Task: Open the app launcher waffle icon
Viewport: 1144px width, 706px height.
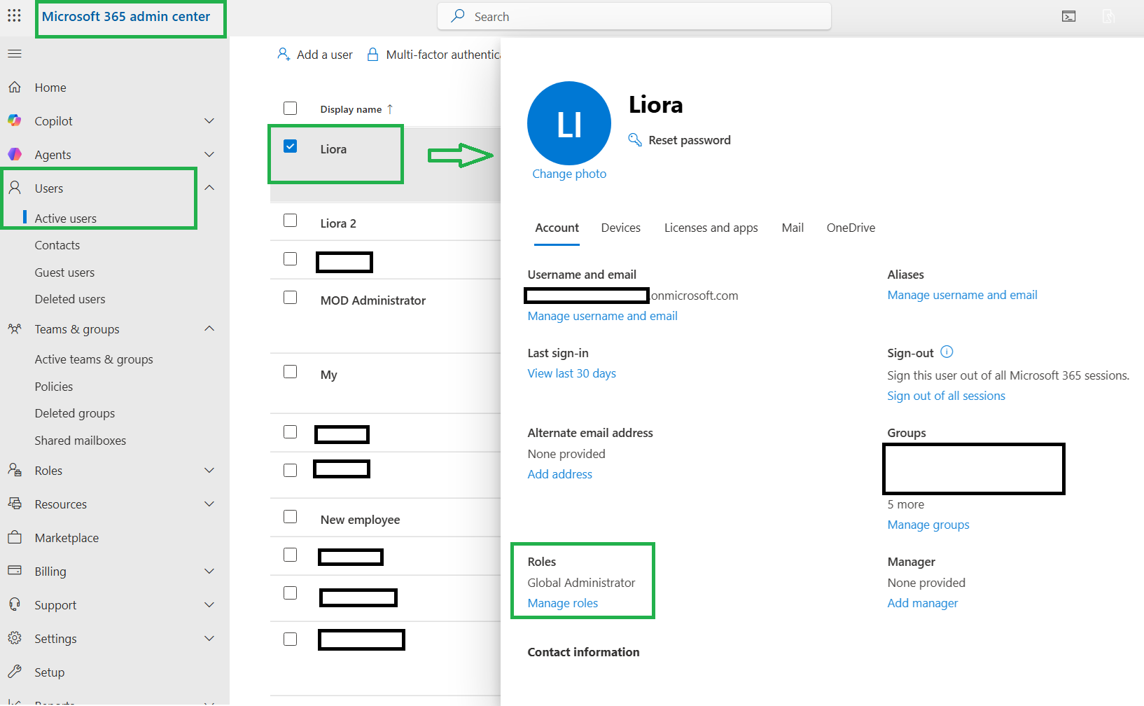Action: tap(14, 15)
